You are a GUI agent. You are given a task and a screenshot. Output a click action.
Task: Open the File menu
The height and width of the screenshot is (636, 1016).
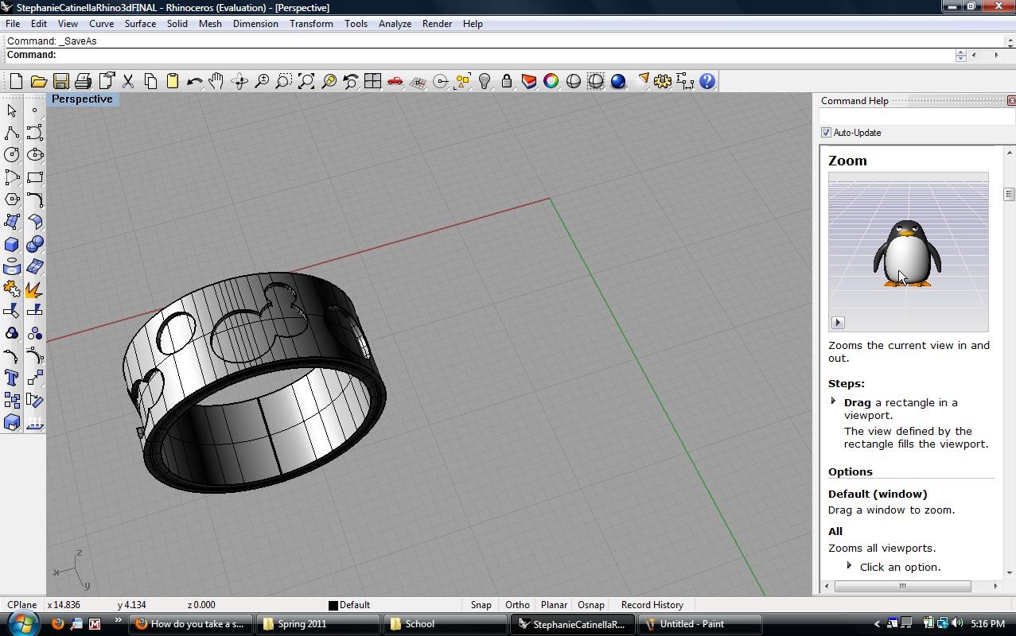pyautogui.click(x=13, y=24)
